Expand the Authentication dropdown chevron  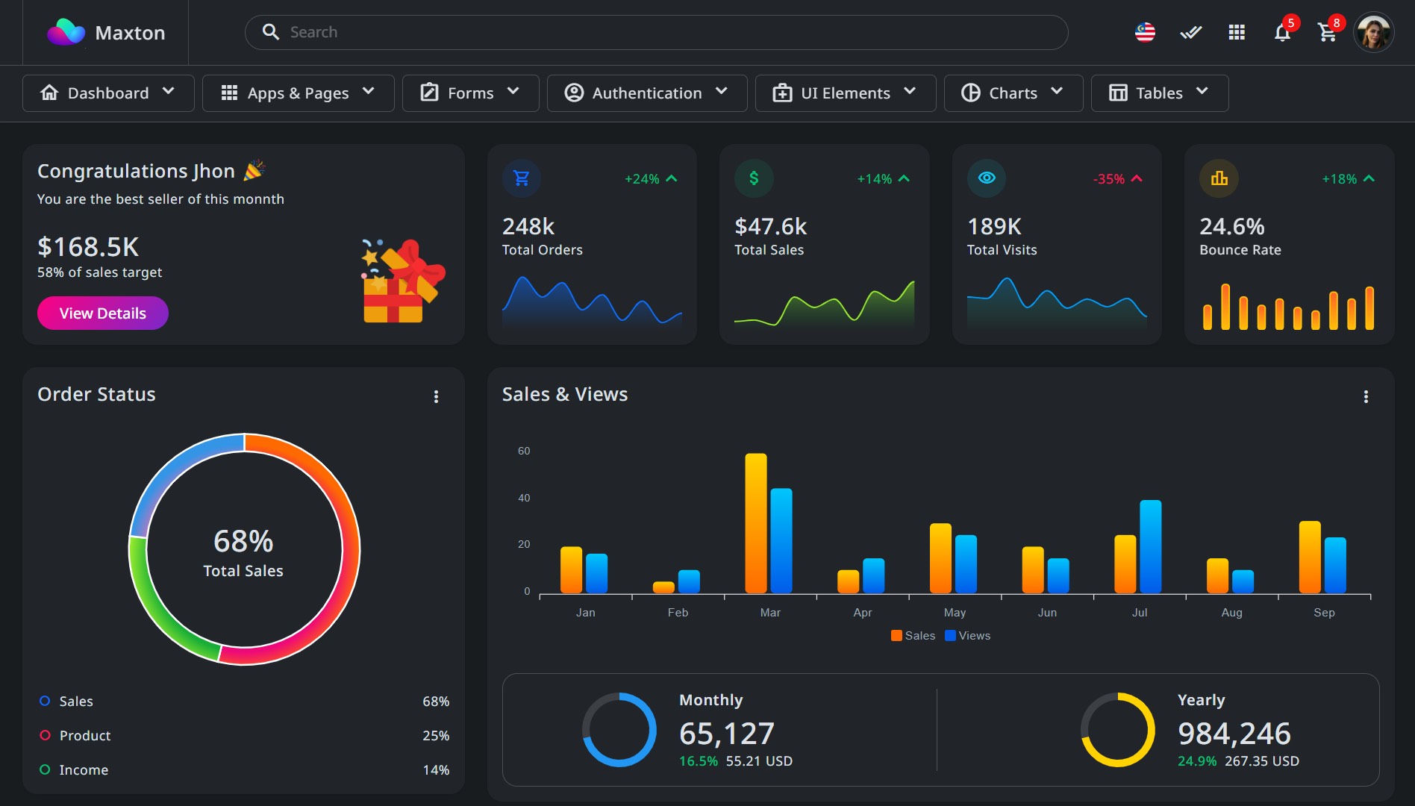click(x=721, y=92)
